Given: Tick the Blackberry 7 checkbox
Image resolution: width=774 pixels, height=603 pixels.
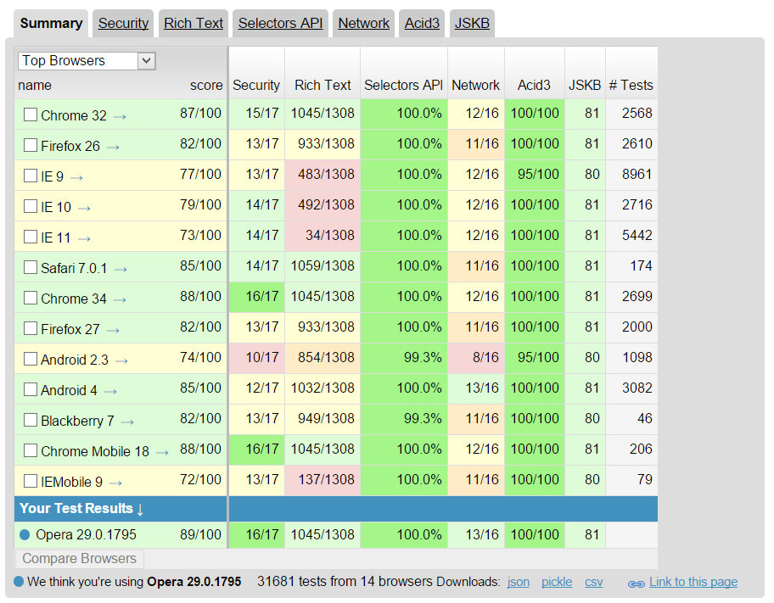Looking at the screenshot, I should 31,421.
